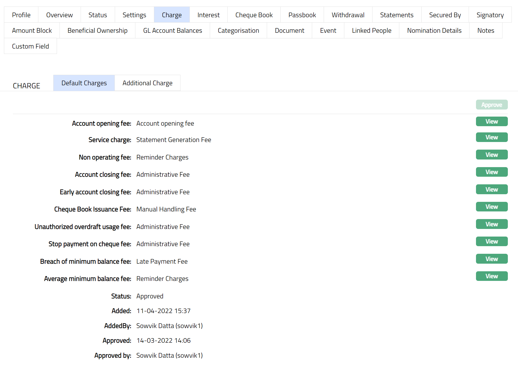This screenshot has width=518, height=365.
Task: View the Cheque Book Issuance Fee
Action: [x=491, y=207]
